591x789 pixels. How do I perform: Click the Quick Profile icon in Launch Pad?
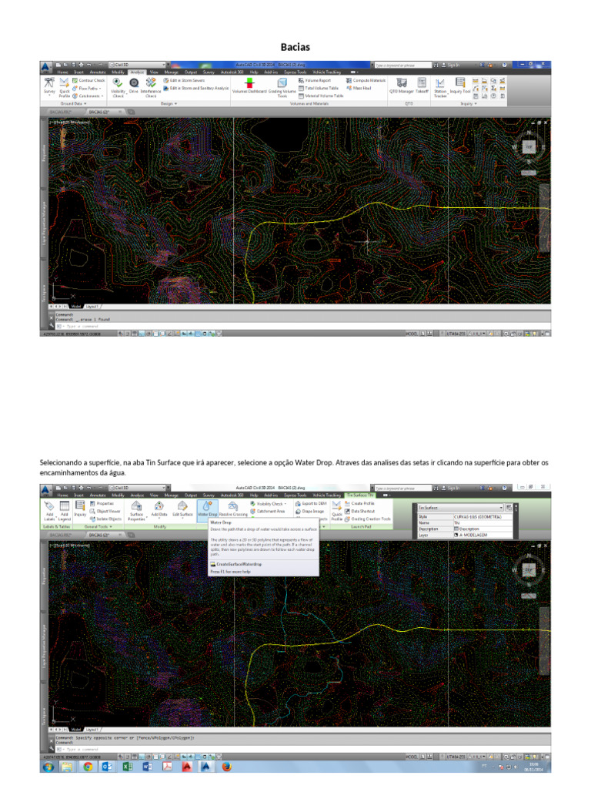pyautogui.click(x=337, y=510)
